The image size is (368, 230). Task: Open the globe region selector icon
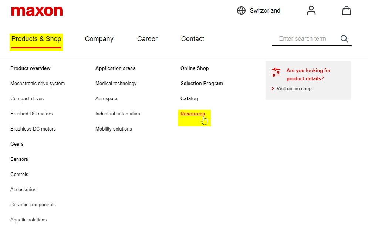pos(241,11)
